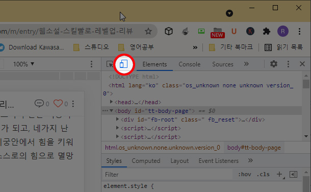The height and width of the screenshot is (192, 311).
Task: Open Chrome's main three-dot menu
Action: point(299,31)
